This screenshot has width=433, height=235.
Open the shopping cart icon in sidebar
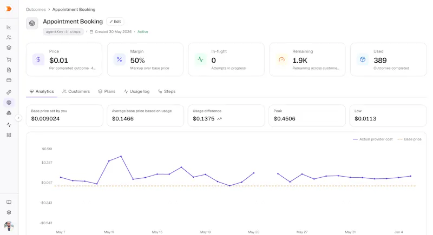pos(9,59)
